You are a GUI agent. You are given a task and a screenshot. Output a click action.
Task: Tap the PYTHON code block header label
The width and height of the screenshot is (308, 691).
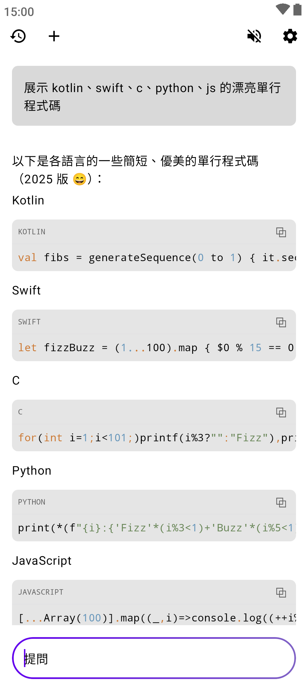coord(32,502)
